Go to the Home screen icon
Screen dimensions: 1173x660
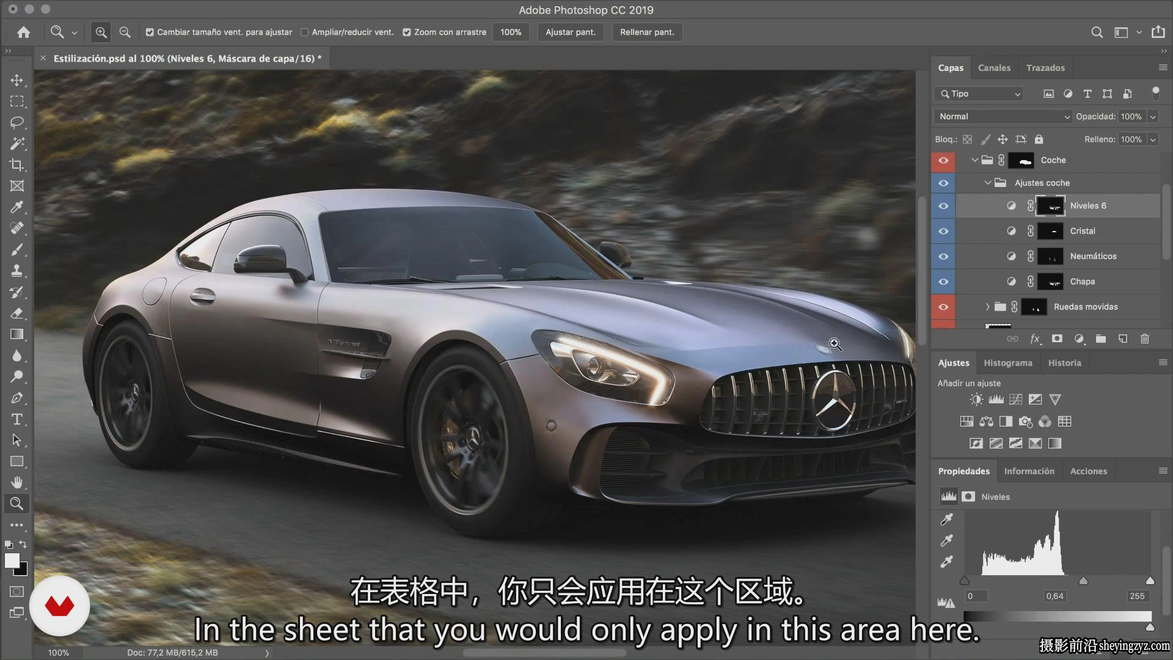click(23, 32)
